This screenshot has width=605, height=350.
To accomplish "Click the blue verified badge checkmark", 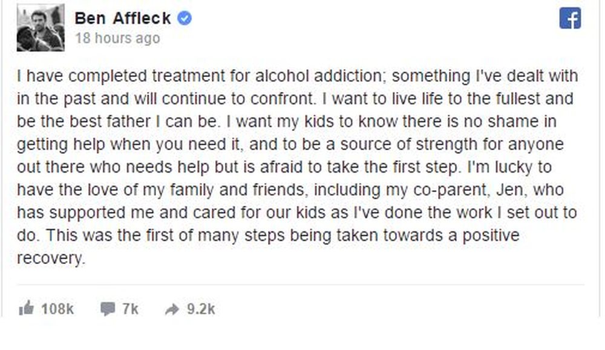I will pyautogui.click(x=185, y=18).
